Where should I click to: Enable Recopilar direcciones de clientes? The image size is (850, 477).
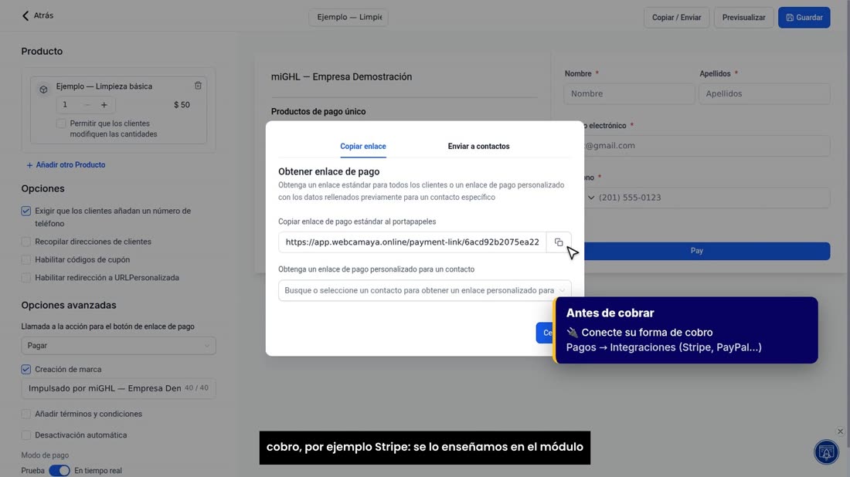(26, 242)
